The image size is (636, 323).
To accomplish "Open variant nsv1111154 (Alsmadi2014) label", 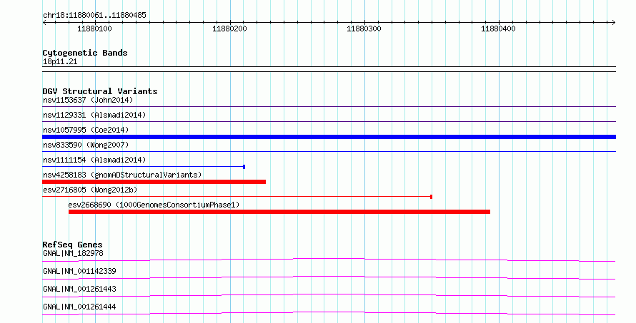I will point(94,160).
